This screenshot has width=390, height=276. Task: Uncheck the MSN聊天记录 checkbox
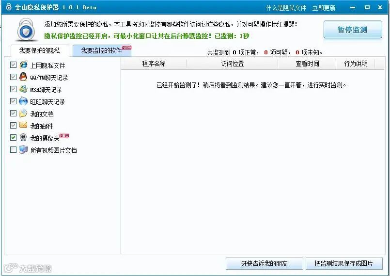point(13,89)
